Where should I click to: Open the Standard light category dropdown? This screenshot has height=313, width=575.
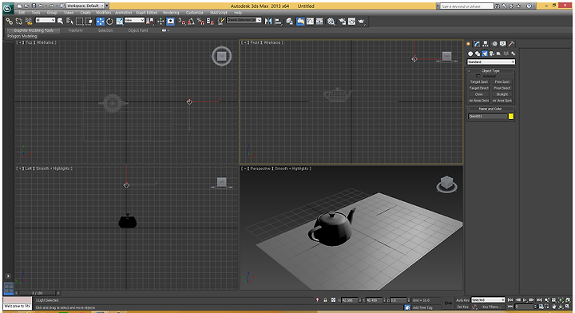click(490, 62)
